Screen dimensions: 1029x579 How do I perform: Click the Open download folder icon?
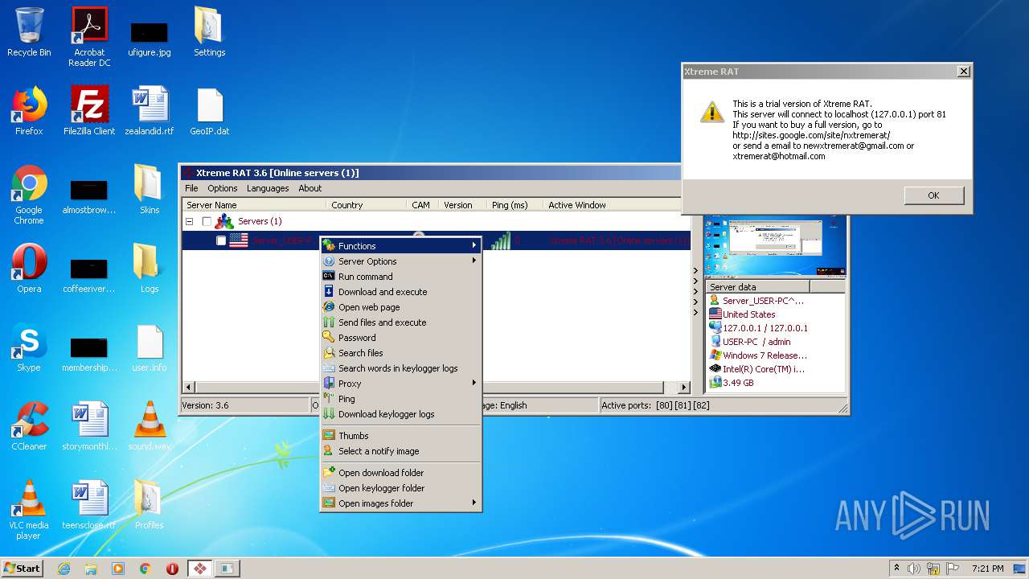[328, 473]
